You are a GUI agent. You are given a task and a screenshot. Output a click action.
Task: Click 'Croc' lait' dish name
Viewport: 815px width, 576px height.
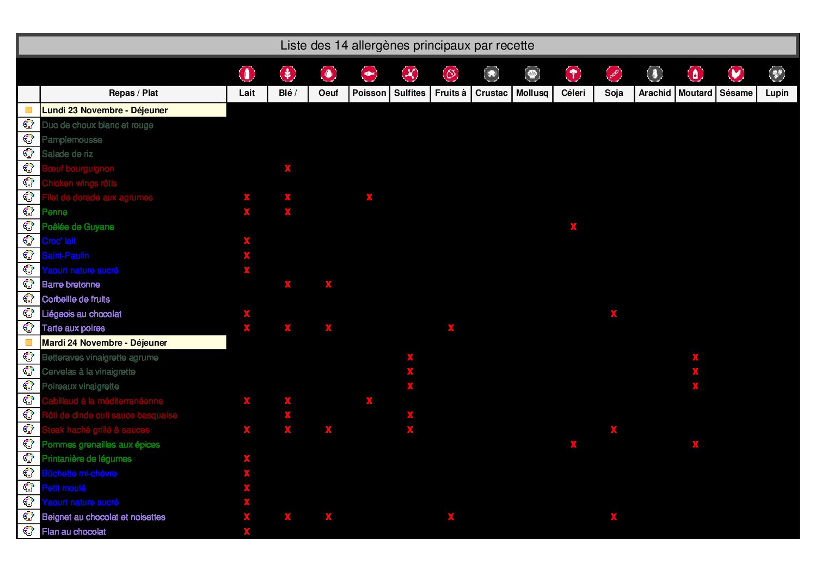(59, 241)
